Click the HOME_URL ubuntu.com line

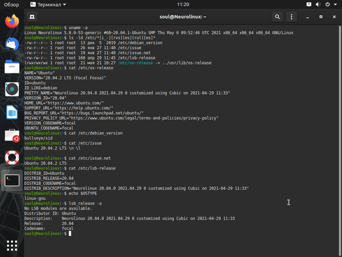coord(64,103)
